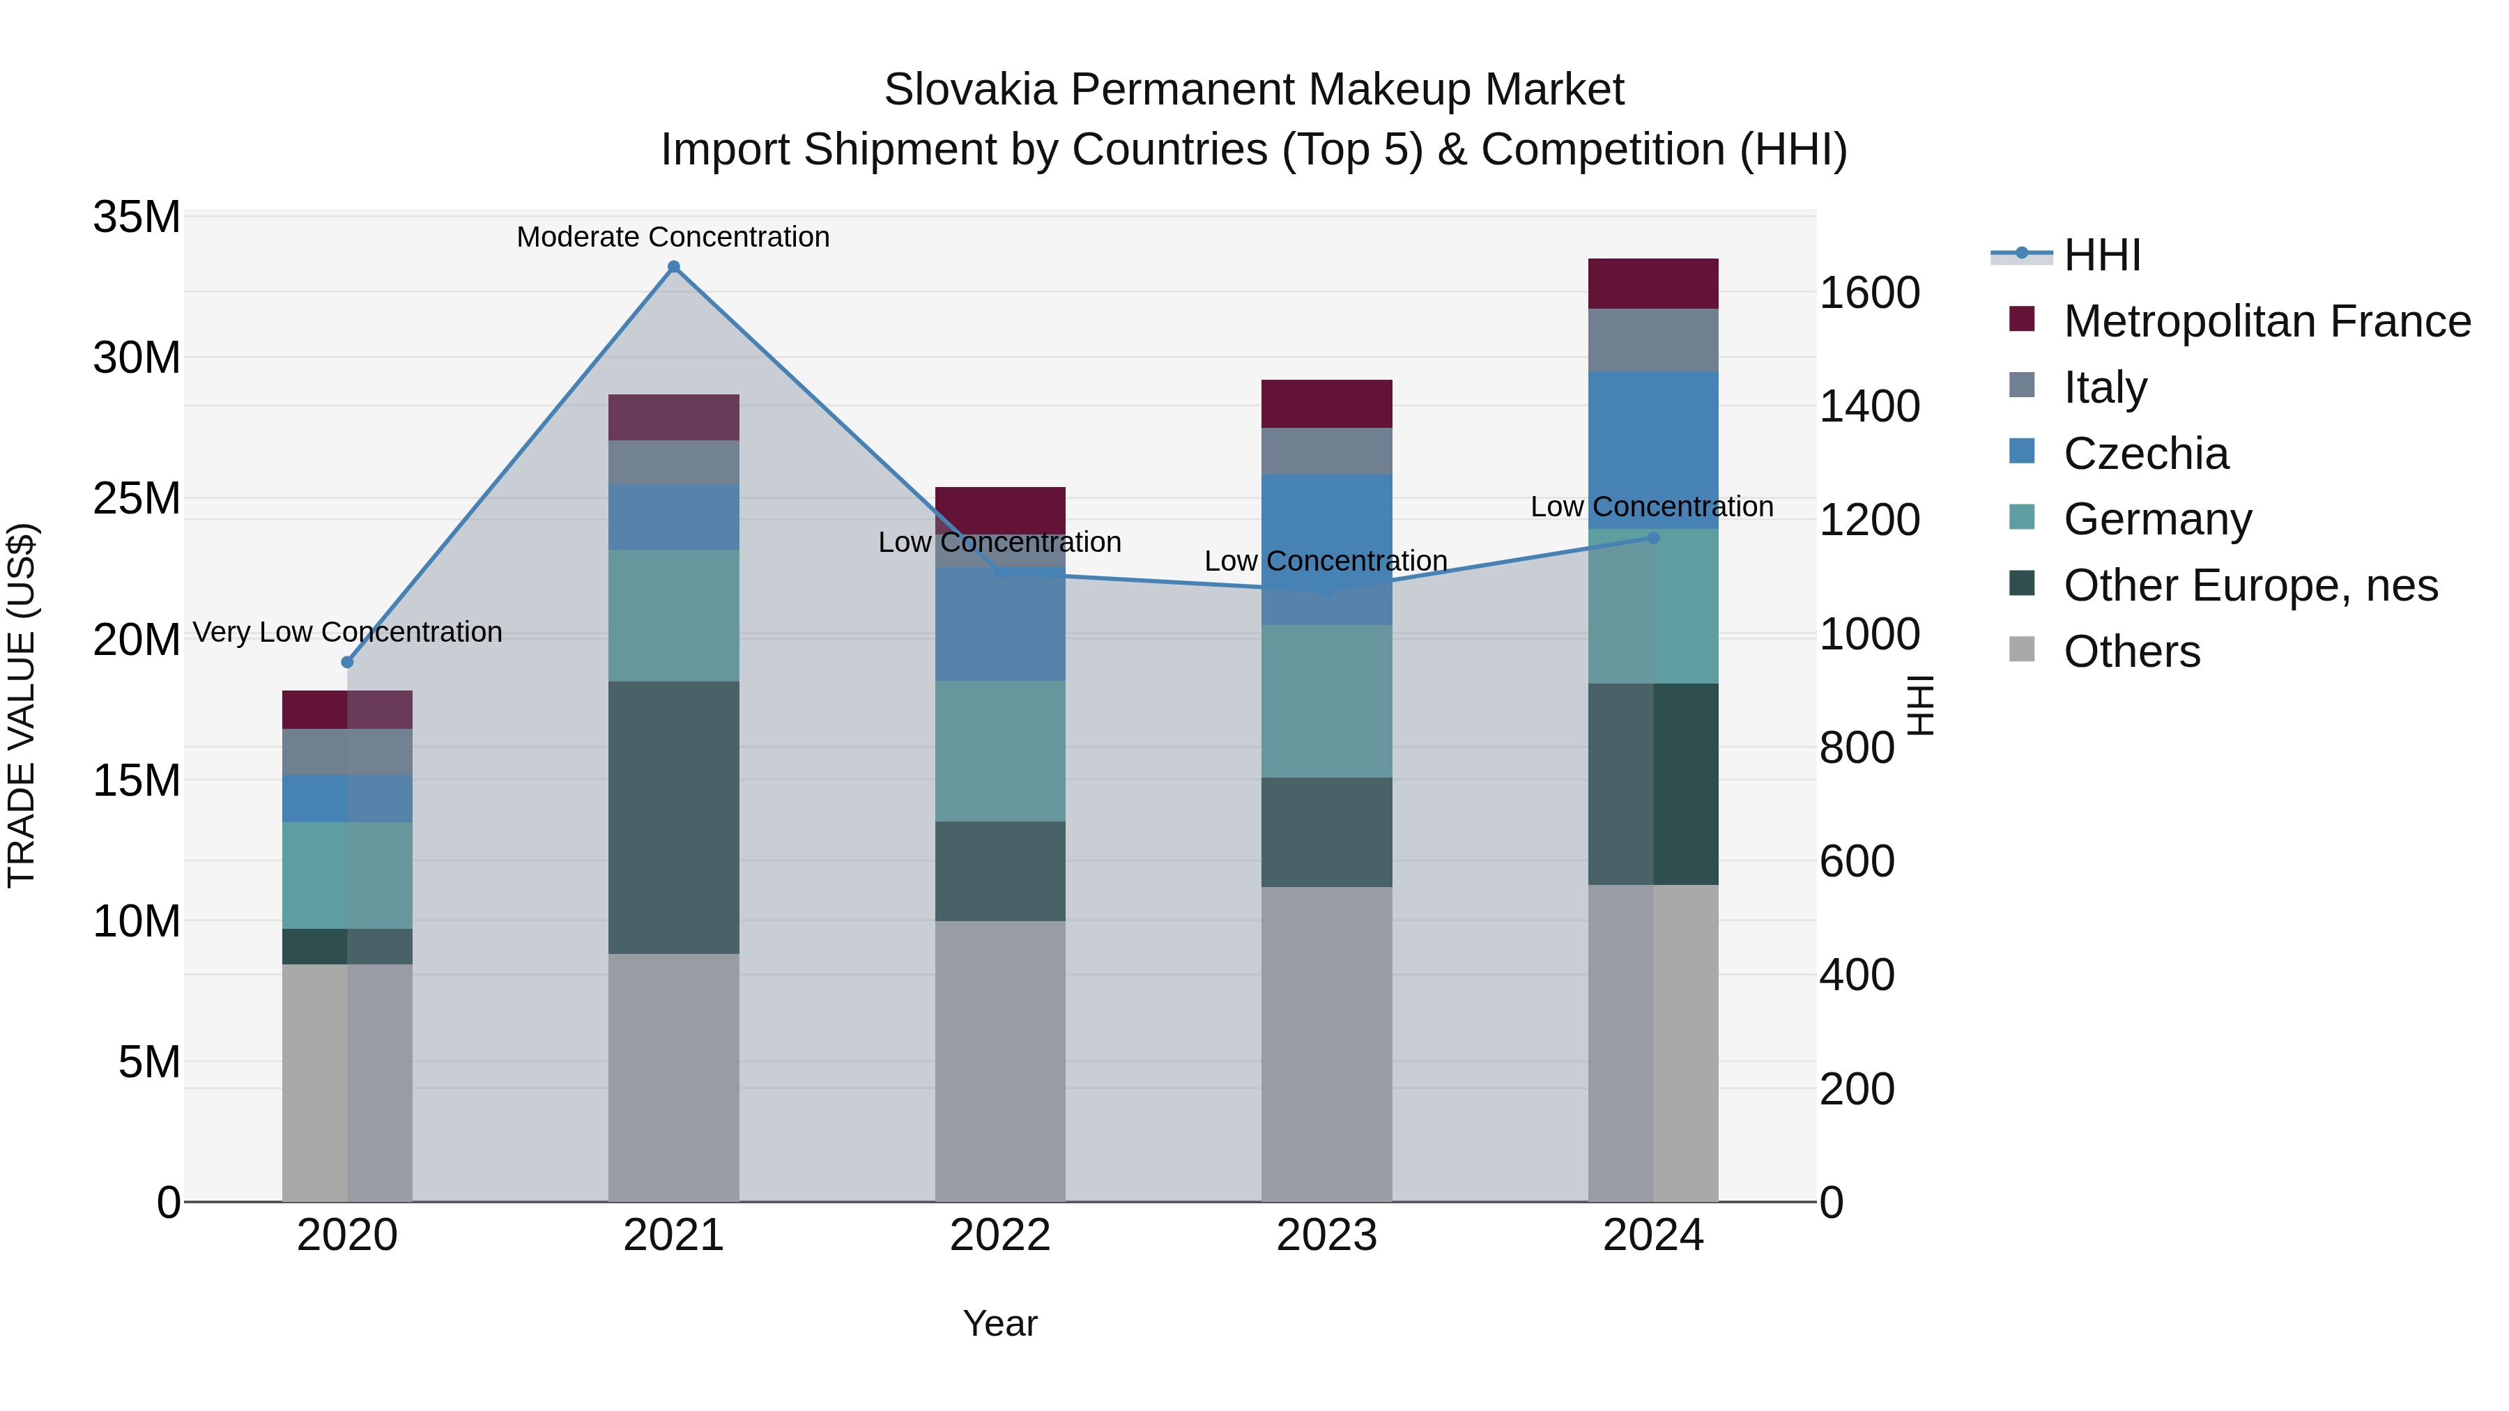Toggle the Czechia legend entry

pos(2119,453)
